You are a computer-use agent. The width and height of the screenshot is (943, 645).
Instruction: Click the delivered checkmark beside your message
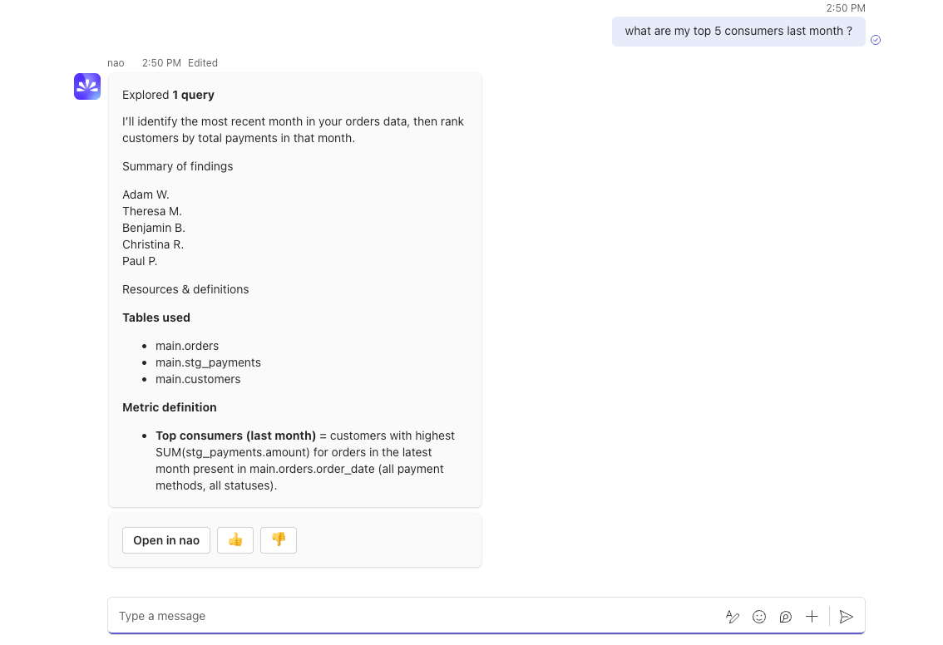875,40
